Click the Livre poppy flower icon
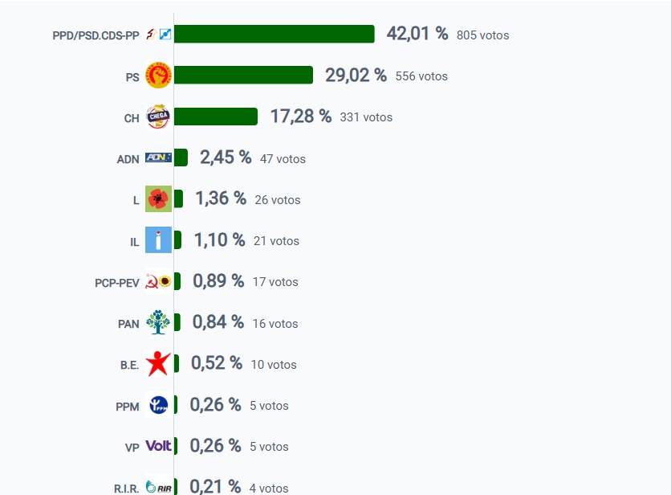This screenshot has height=495, width=671. tap(158, 198)
